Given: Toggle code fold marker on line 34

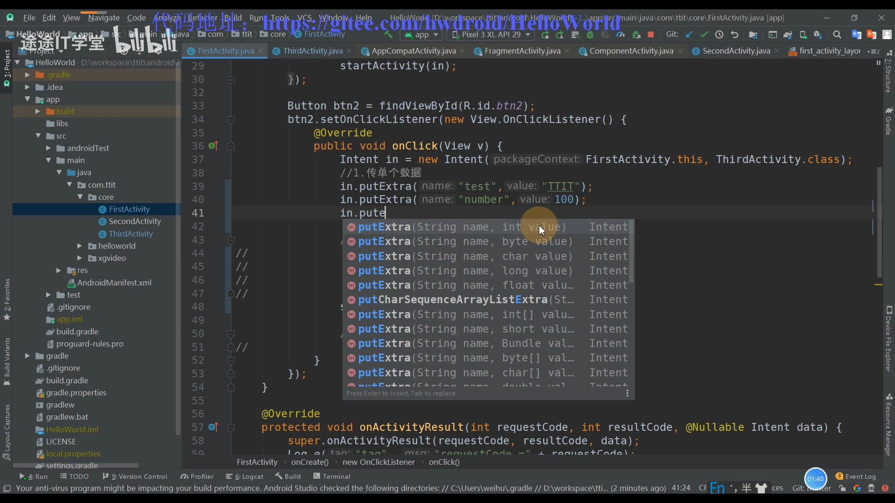Looking at the screenshot, I should [x=231, y=120].
